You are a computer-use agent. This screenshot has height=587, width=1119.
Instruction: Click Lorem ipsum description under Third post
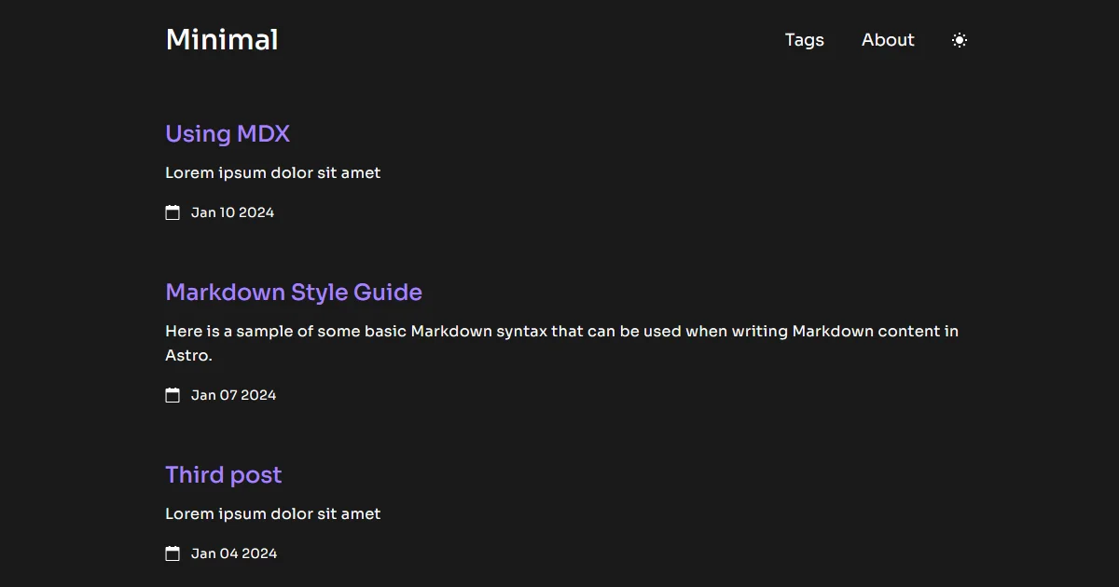[272, 514]
